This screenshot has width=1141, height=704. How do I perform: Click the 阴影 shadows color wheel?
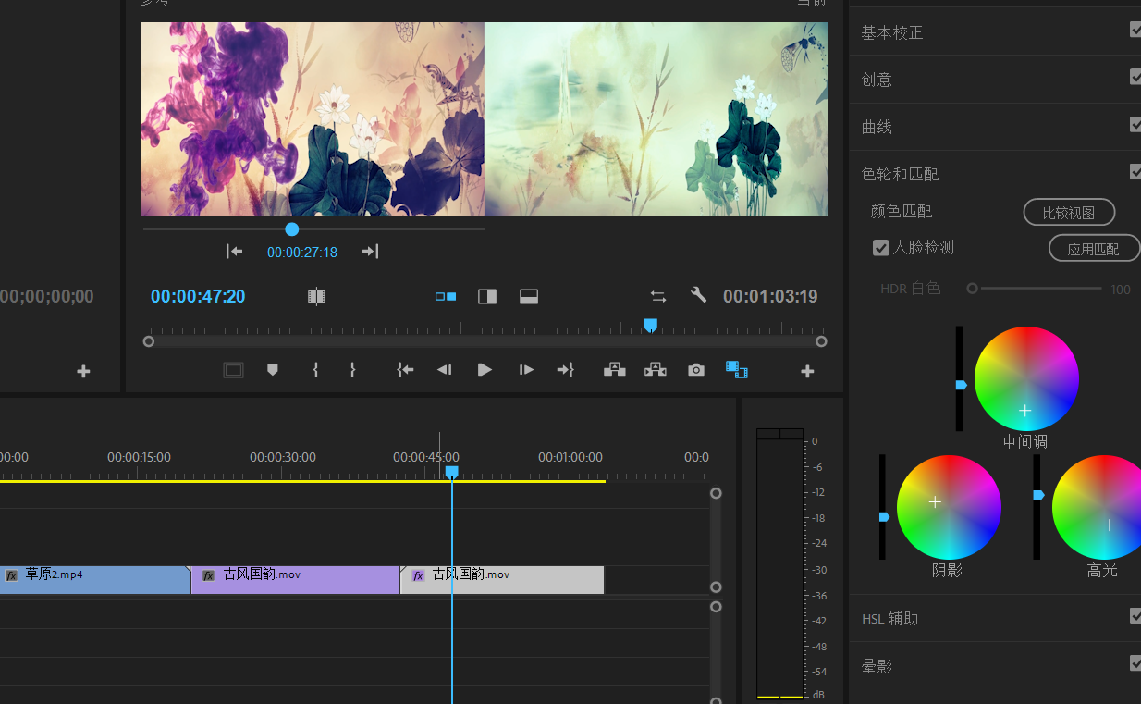click(949, 507)
